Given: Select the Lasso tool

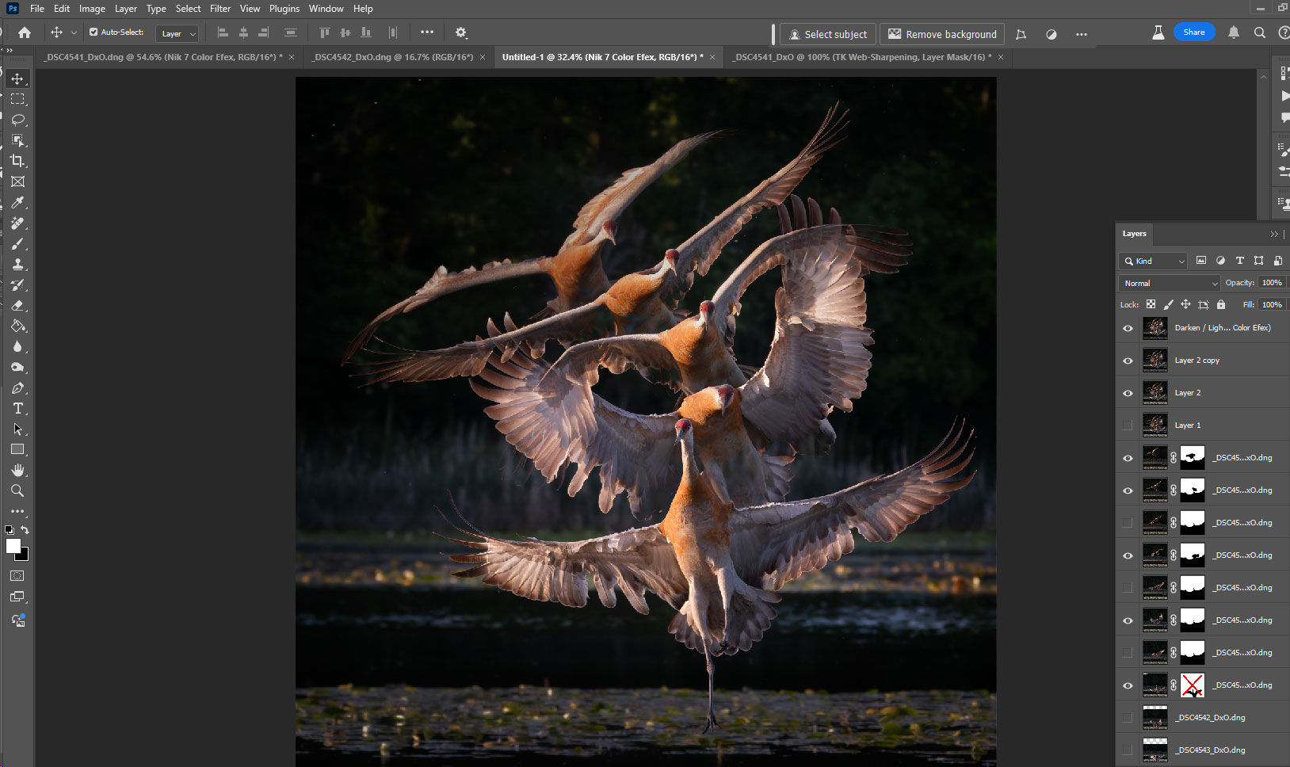Looking at the screenshot, I should click(17, 120).
